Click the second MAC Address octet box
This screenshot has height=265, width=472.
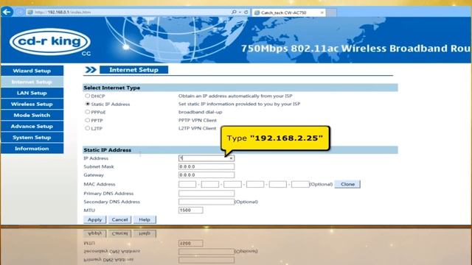[209, 184]
